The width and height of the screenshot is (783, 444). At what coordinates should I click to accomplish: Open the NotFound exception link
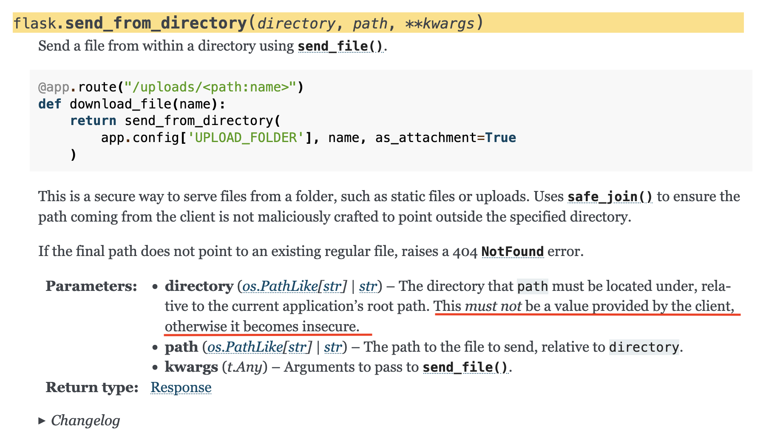coord(512,251)
